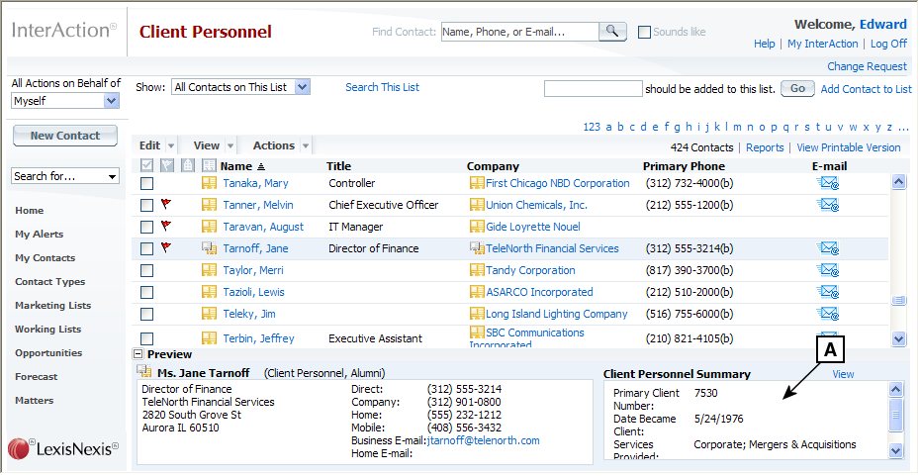Check the box for Tarnoff, Jane
The height and width of the screenshot is (476, 920).
click(x=146, y=248)
